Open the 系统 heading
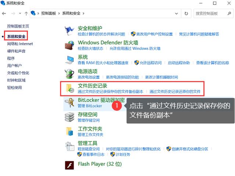This screenshot has height=176, width=235. click(83, 57)
